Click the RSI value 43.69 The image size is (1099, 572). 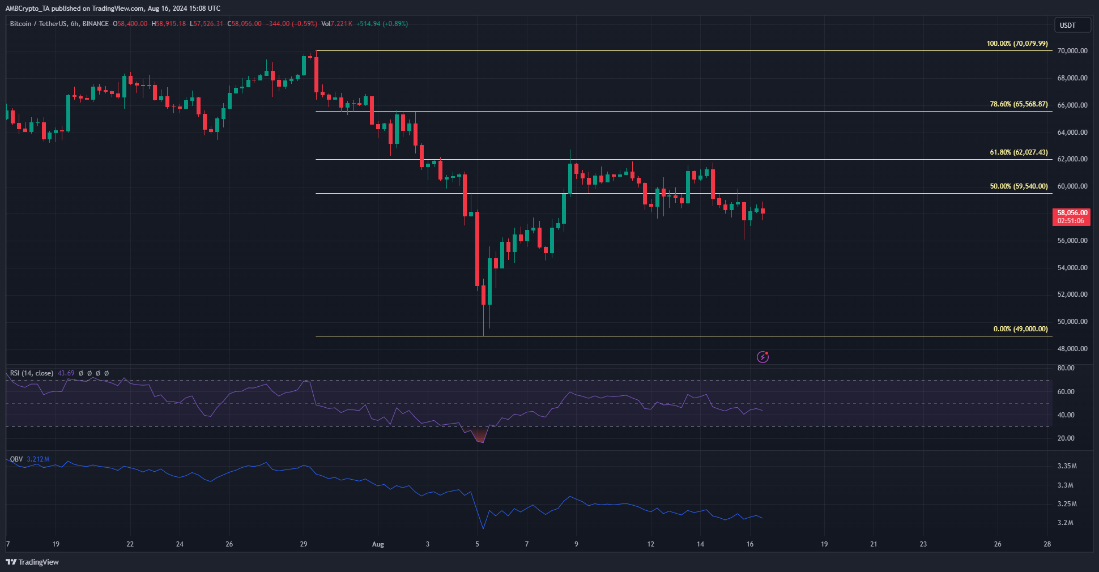point(66,373)
